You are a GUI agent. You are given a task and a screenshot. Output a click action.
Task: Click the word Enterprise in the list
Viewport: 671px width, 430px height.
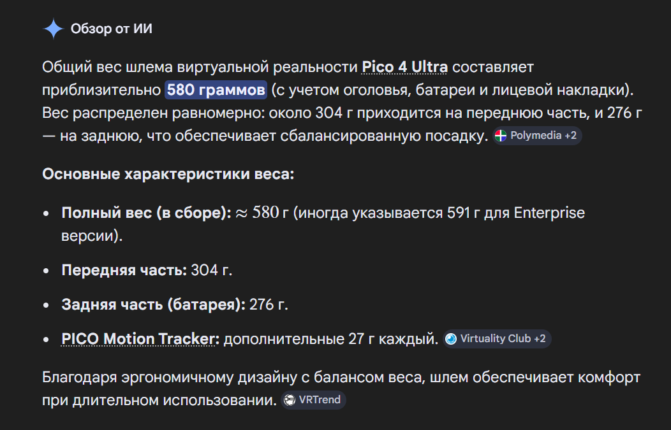[549, 213]
